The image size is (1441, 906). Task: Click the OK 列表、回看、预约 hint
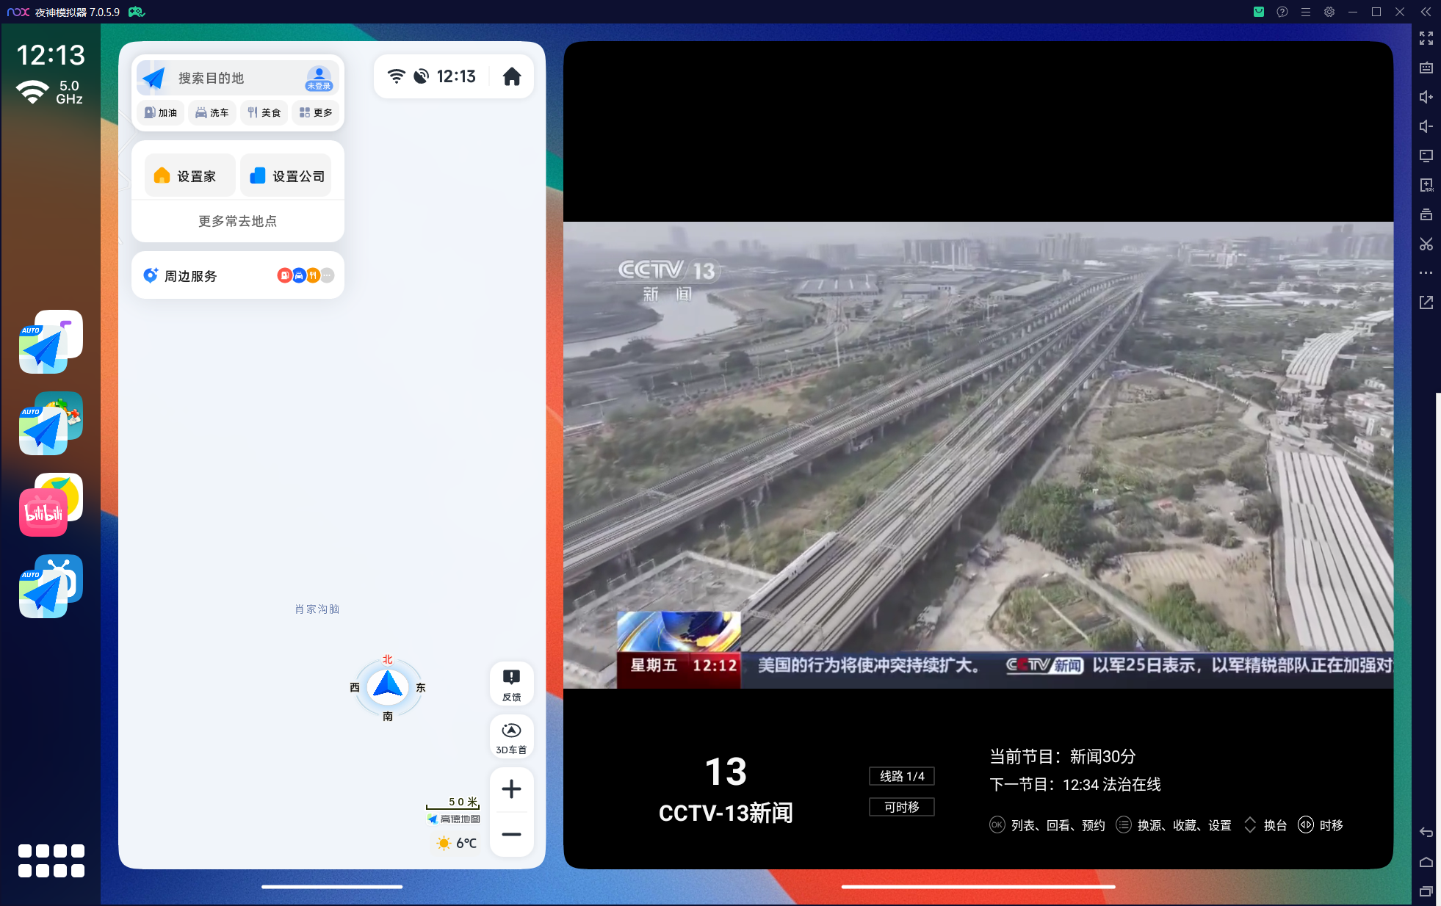(1047, 825)
